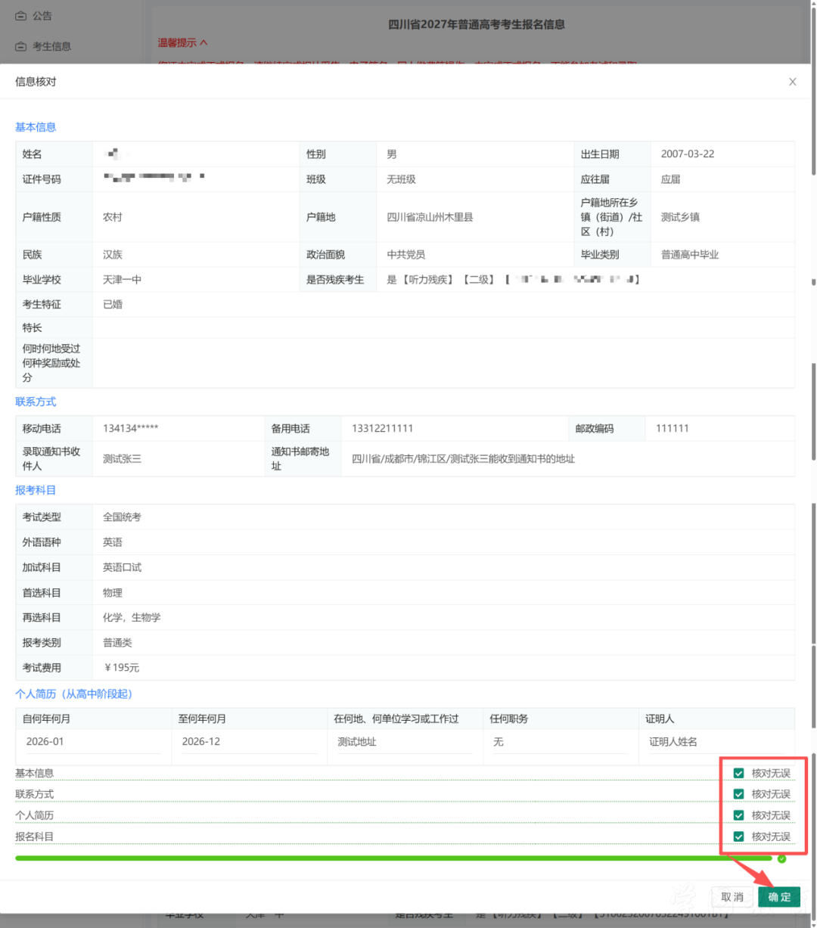Image resolution: width=817 pixels, height=928 pixels.
Task: Click the 至何年何月 field showing 2026-12
Action: coord(249,742)
